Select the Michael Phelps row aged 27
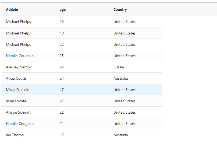Viewport: 217px width, 154px height. pyautogui.click(x=82, y=44)
